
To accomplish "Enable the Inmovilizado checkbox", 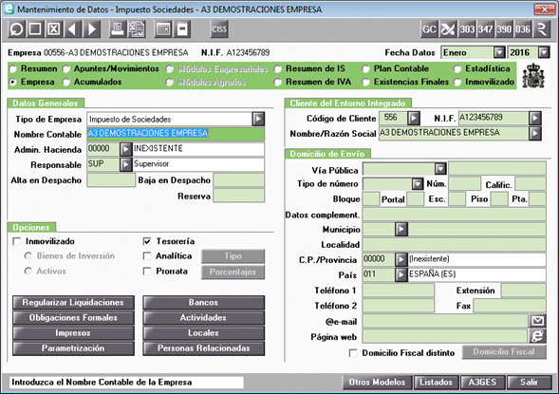I will (17, 242).
